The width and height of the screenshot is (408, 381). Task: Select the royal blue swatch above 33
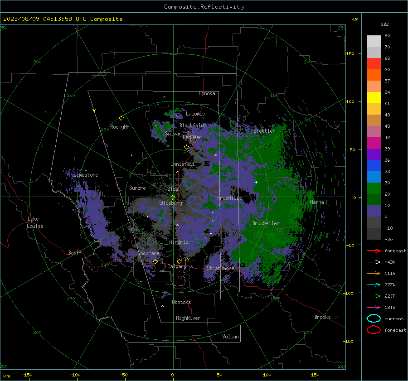coord(374,166)
